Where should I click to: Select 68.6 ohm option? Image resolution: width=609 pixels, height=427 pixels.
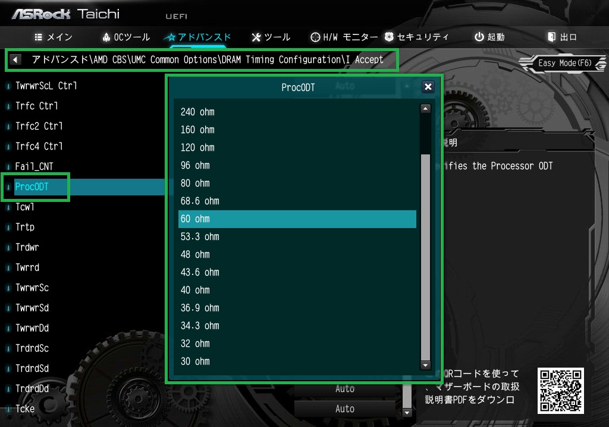[297, 201]
